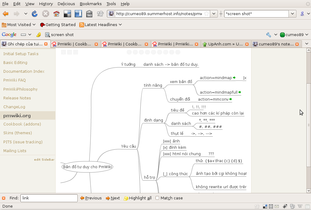Follow the Release Notes sidebar link

pyautogui.click(x=17, y=98)
